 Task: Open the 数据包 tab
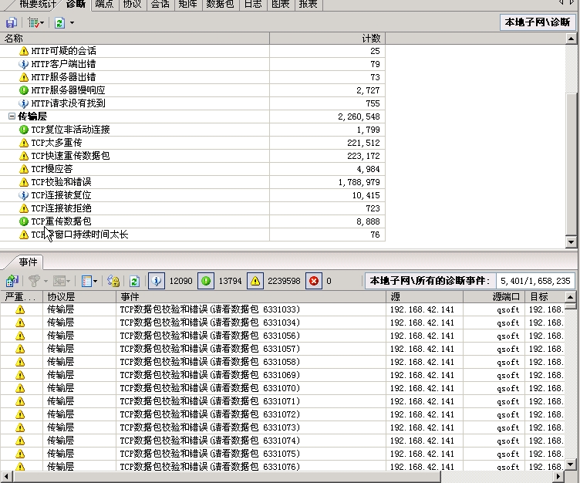click(x=221, y=5)
